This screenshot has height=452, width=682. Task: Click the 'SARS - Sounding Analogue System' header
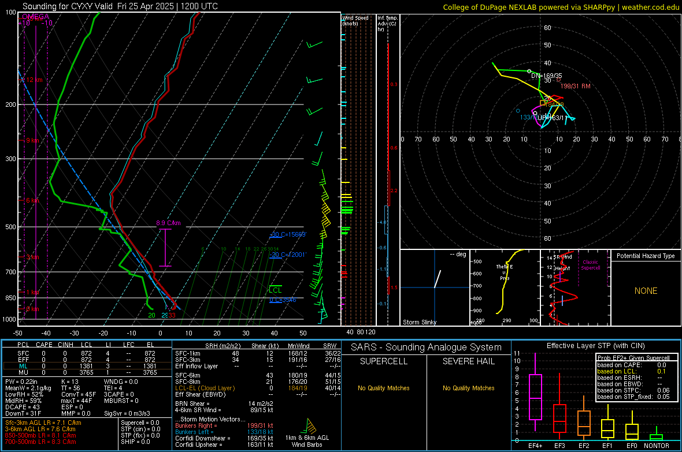pos(426,348)
